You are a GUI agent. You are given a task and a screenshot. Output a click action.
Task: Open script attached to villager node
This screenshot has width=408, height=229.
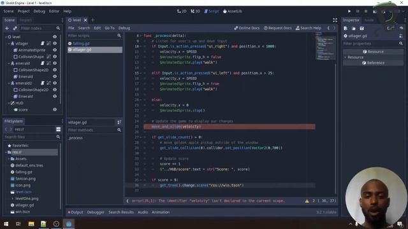coord(43,43)
